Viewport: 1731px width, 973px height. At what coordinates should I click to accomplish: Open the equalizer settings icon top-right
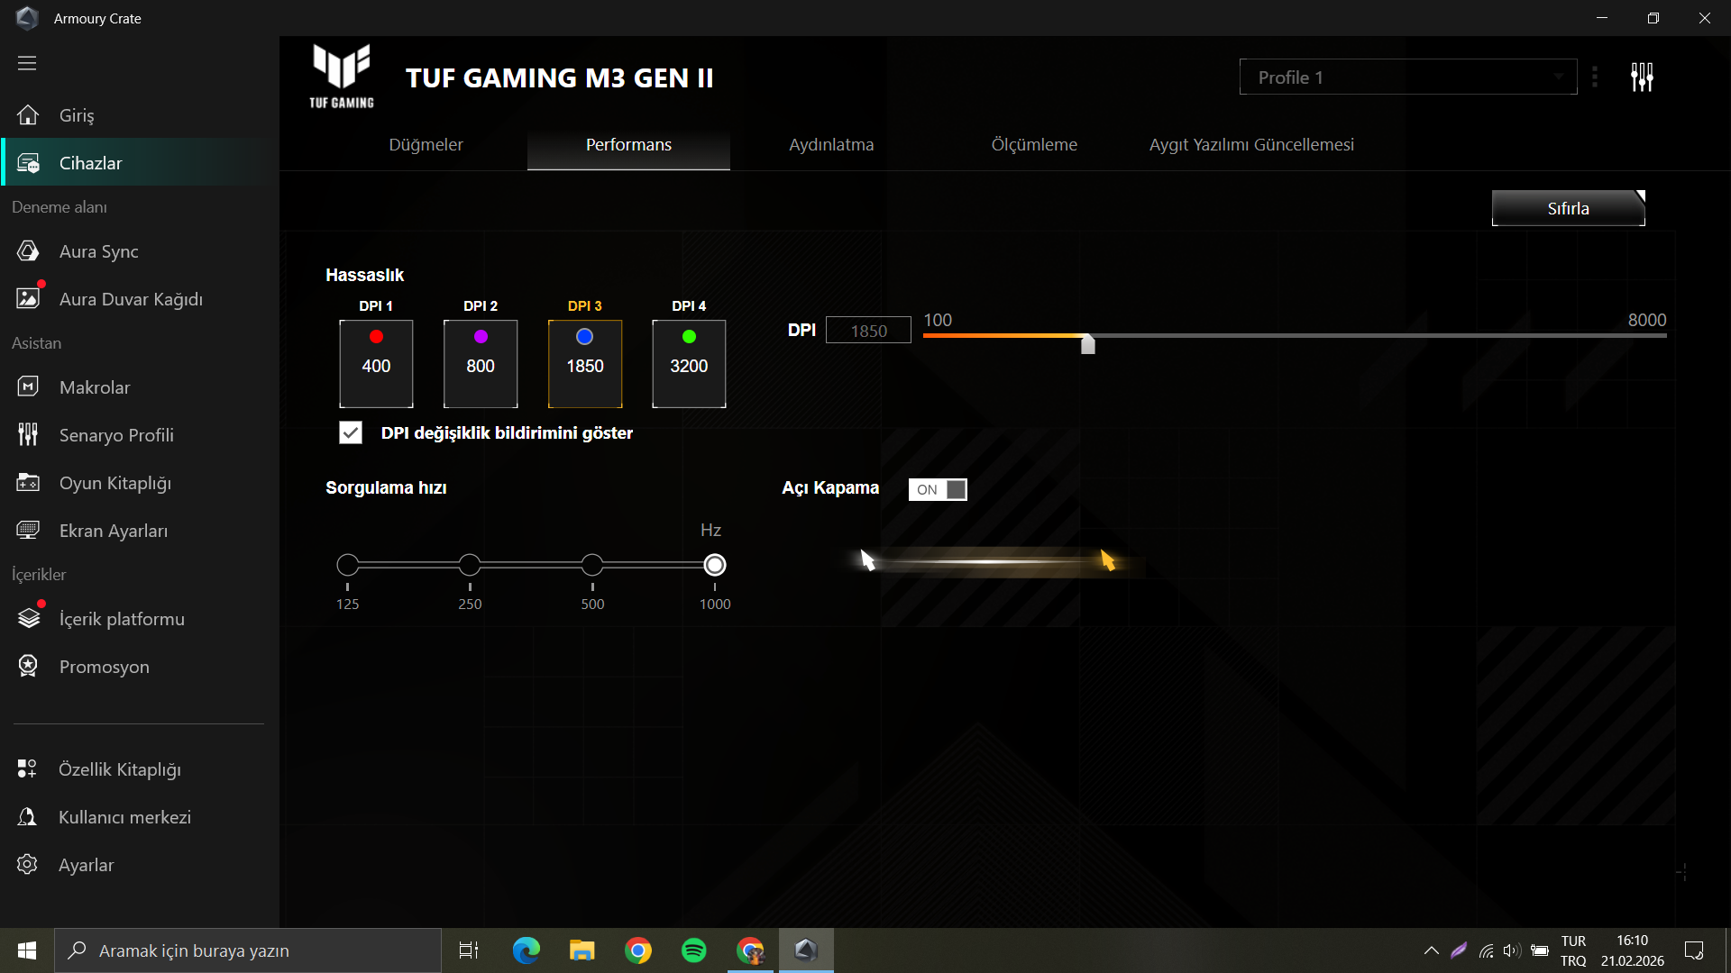(x=1642, y=77)
